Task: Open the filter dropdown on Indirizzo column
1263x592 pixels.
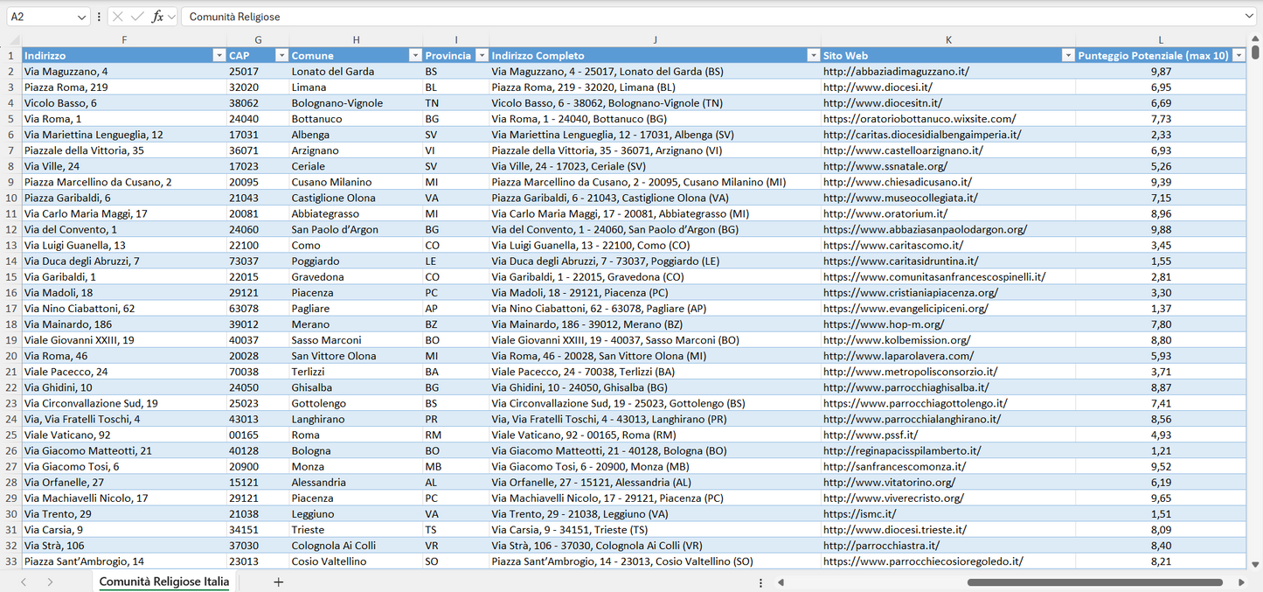Action: [x=219, y=54]
